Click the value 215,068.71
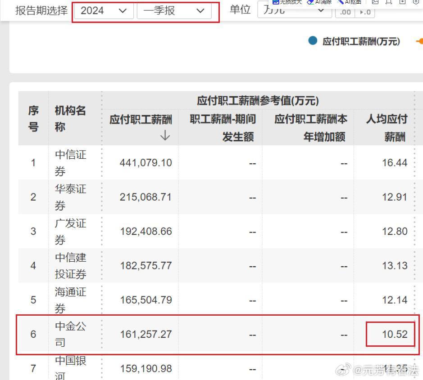This screenshot has height=380, width=423. (146, 197)
